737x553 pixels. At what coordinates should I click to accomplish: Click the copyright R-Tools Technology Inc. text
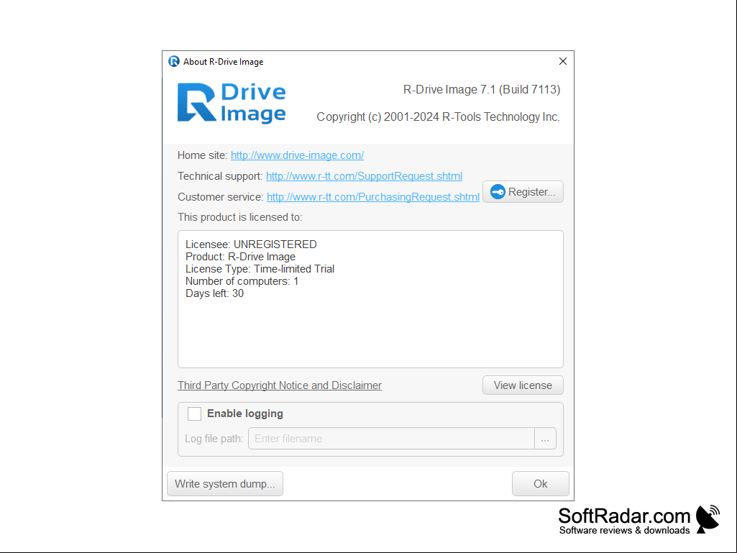[x=438, y=116]
